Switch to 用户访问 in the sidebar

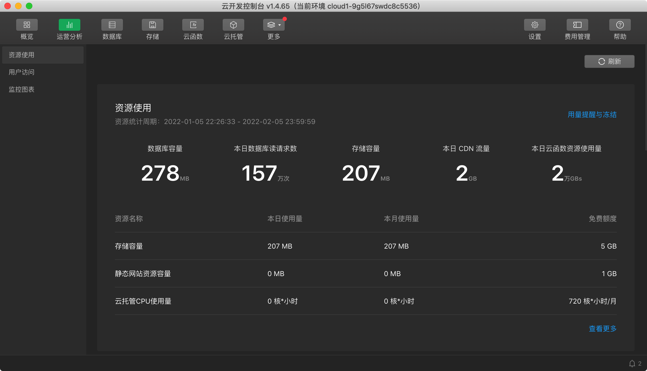(x=22, y=72)
